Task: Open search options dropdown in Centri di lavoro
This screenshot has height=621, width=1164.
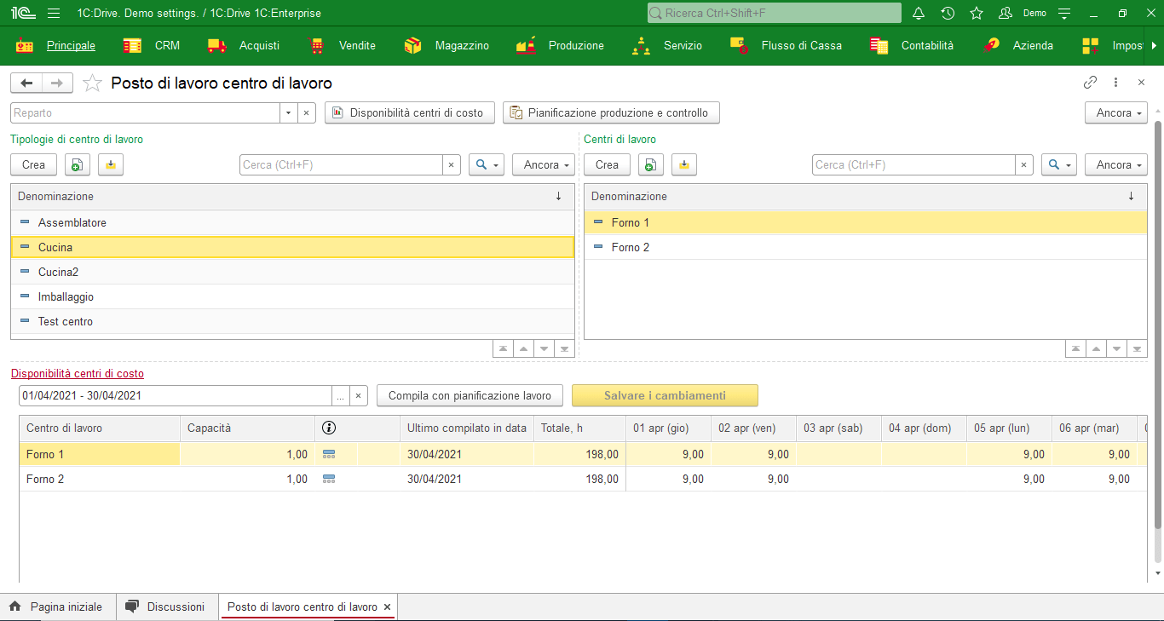Action: [1059, 165]
